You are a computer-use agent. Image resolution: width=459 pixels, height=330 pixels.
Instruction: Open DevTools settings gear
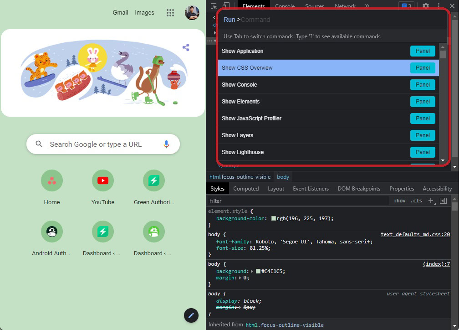tap(426, 5)
